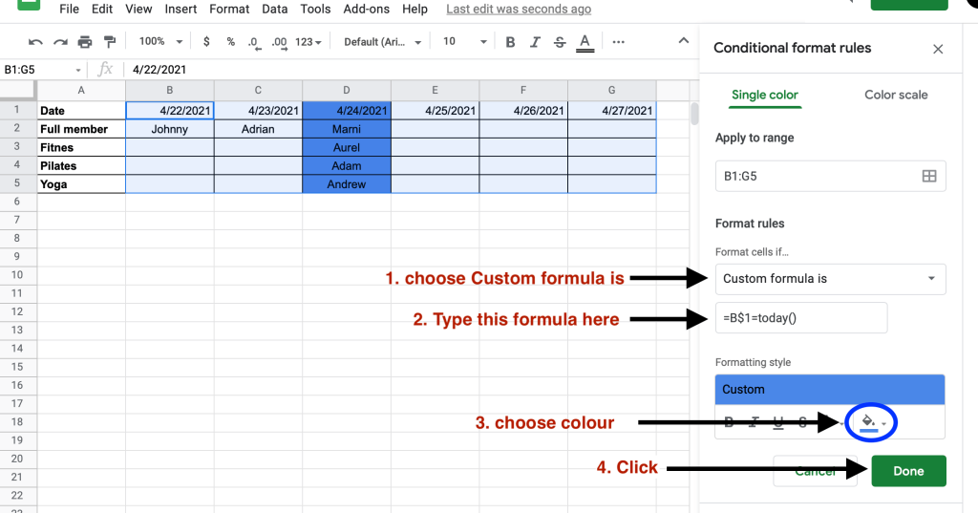Open the 123 more formats dropdown
Screen dimensions: 978x513
tap(308, 42)
